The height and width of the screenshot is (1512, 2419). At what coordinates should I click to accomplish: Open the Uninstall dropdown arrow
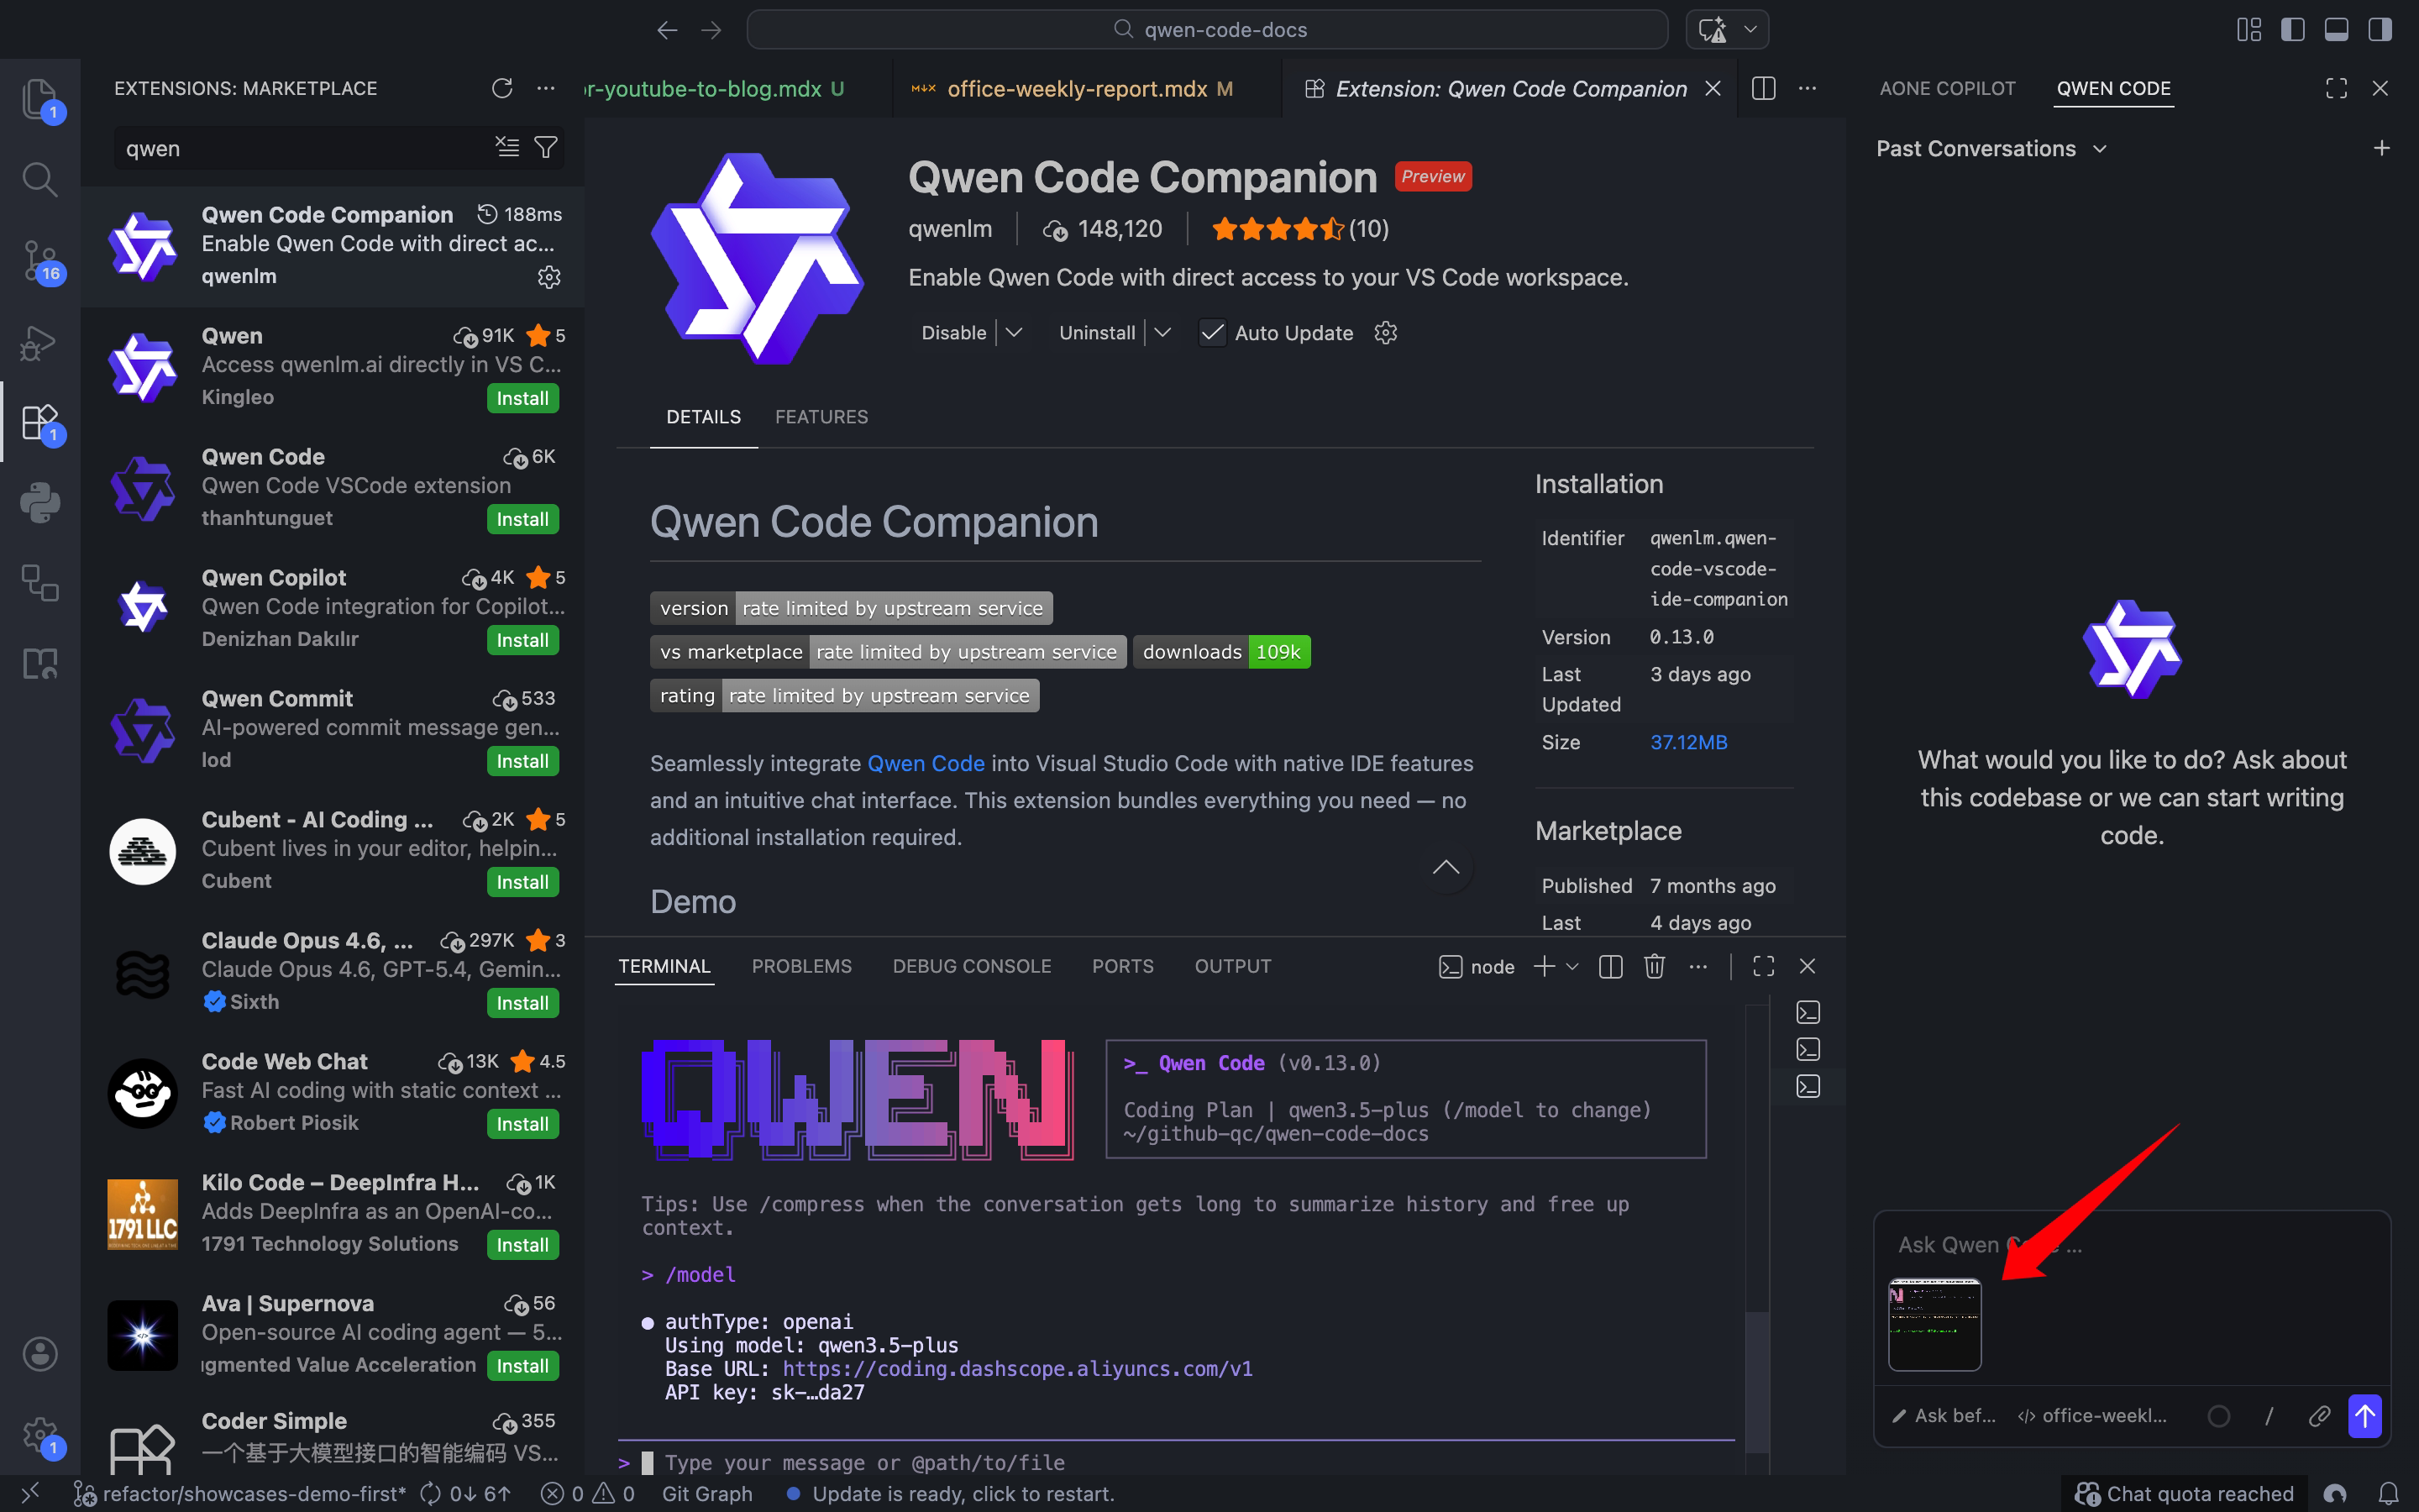pos(1162,333)
